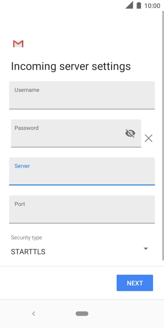The height and width of the screenshot is (328, 164).
Task: Tap the blue 'Server' field label
Action: click(x=22, y=166)
